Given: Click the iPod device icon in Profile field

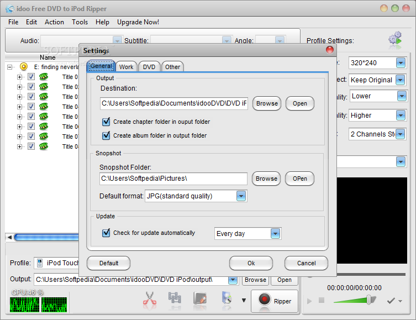Looking at the screenshot, I should pyautogui.click(x=40, y=263).
